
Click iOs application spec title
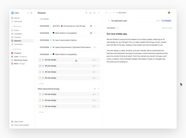[119, 21]
